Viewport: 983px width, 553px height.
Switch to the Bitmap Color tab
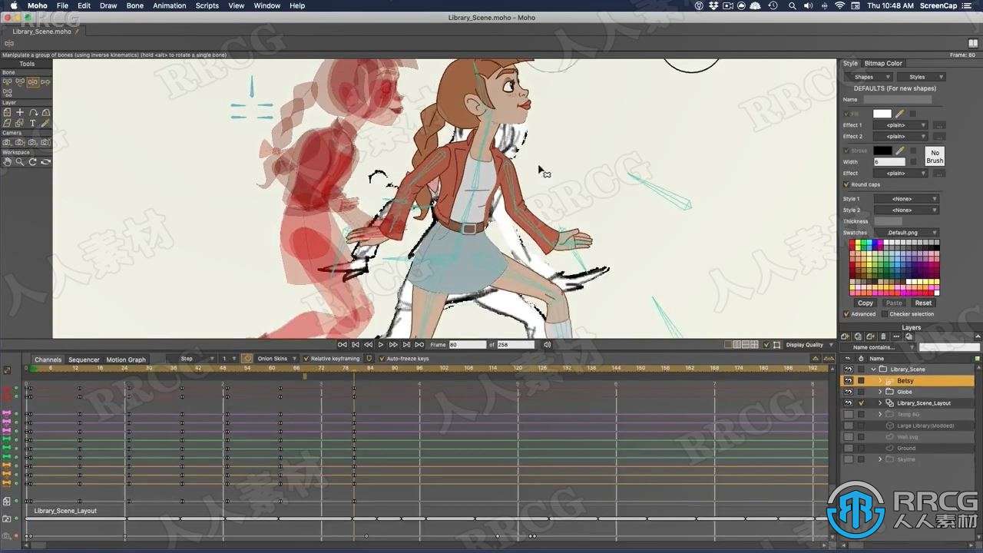[x=883, y=64]
